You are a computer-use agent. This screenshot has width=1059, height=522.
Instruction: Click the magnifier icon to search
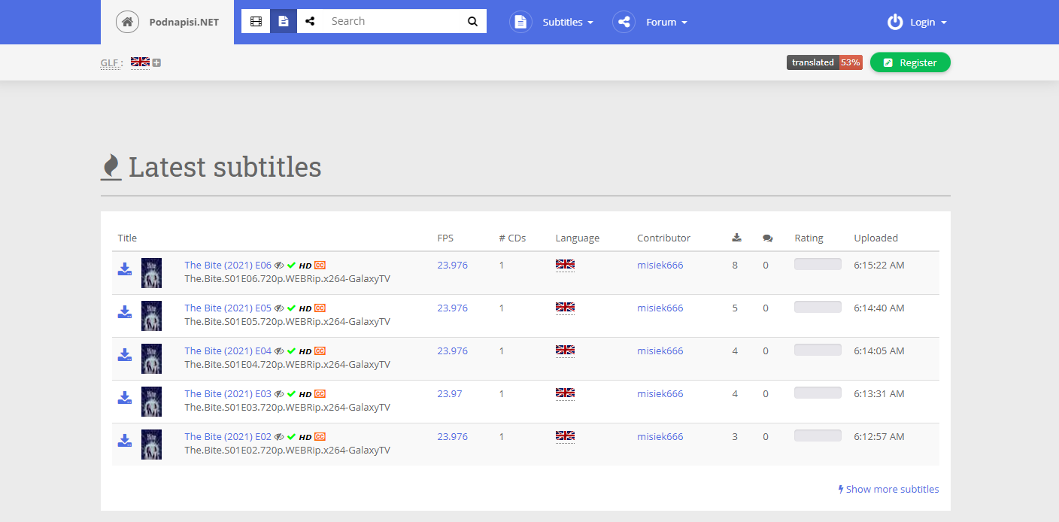coord(472,20)
